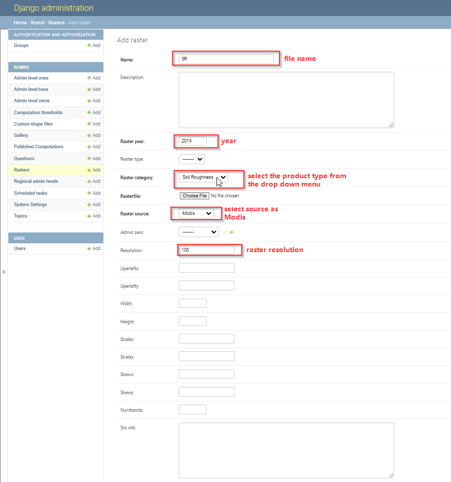Grab the Description textarea resize handle
Screen dimensions: 451x482
point(391,125)
